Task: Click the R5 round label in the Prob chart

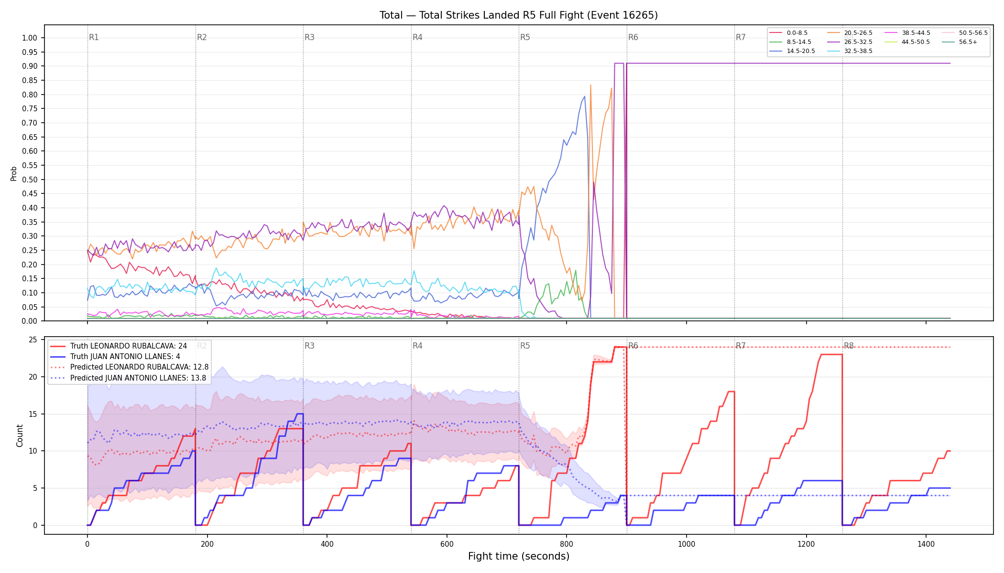Action: (525, 37)
